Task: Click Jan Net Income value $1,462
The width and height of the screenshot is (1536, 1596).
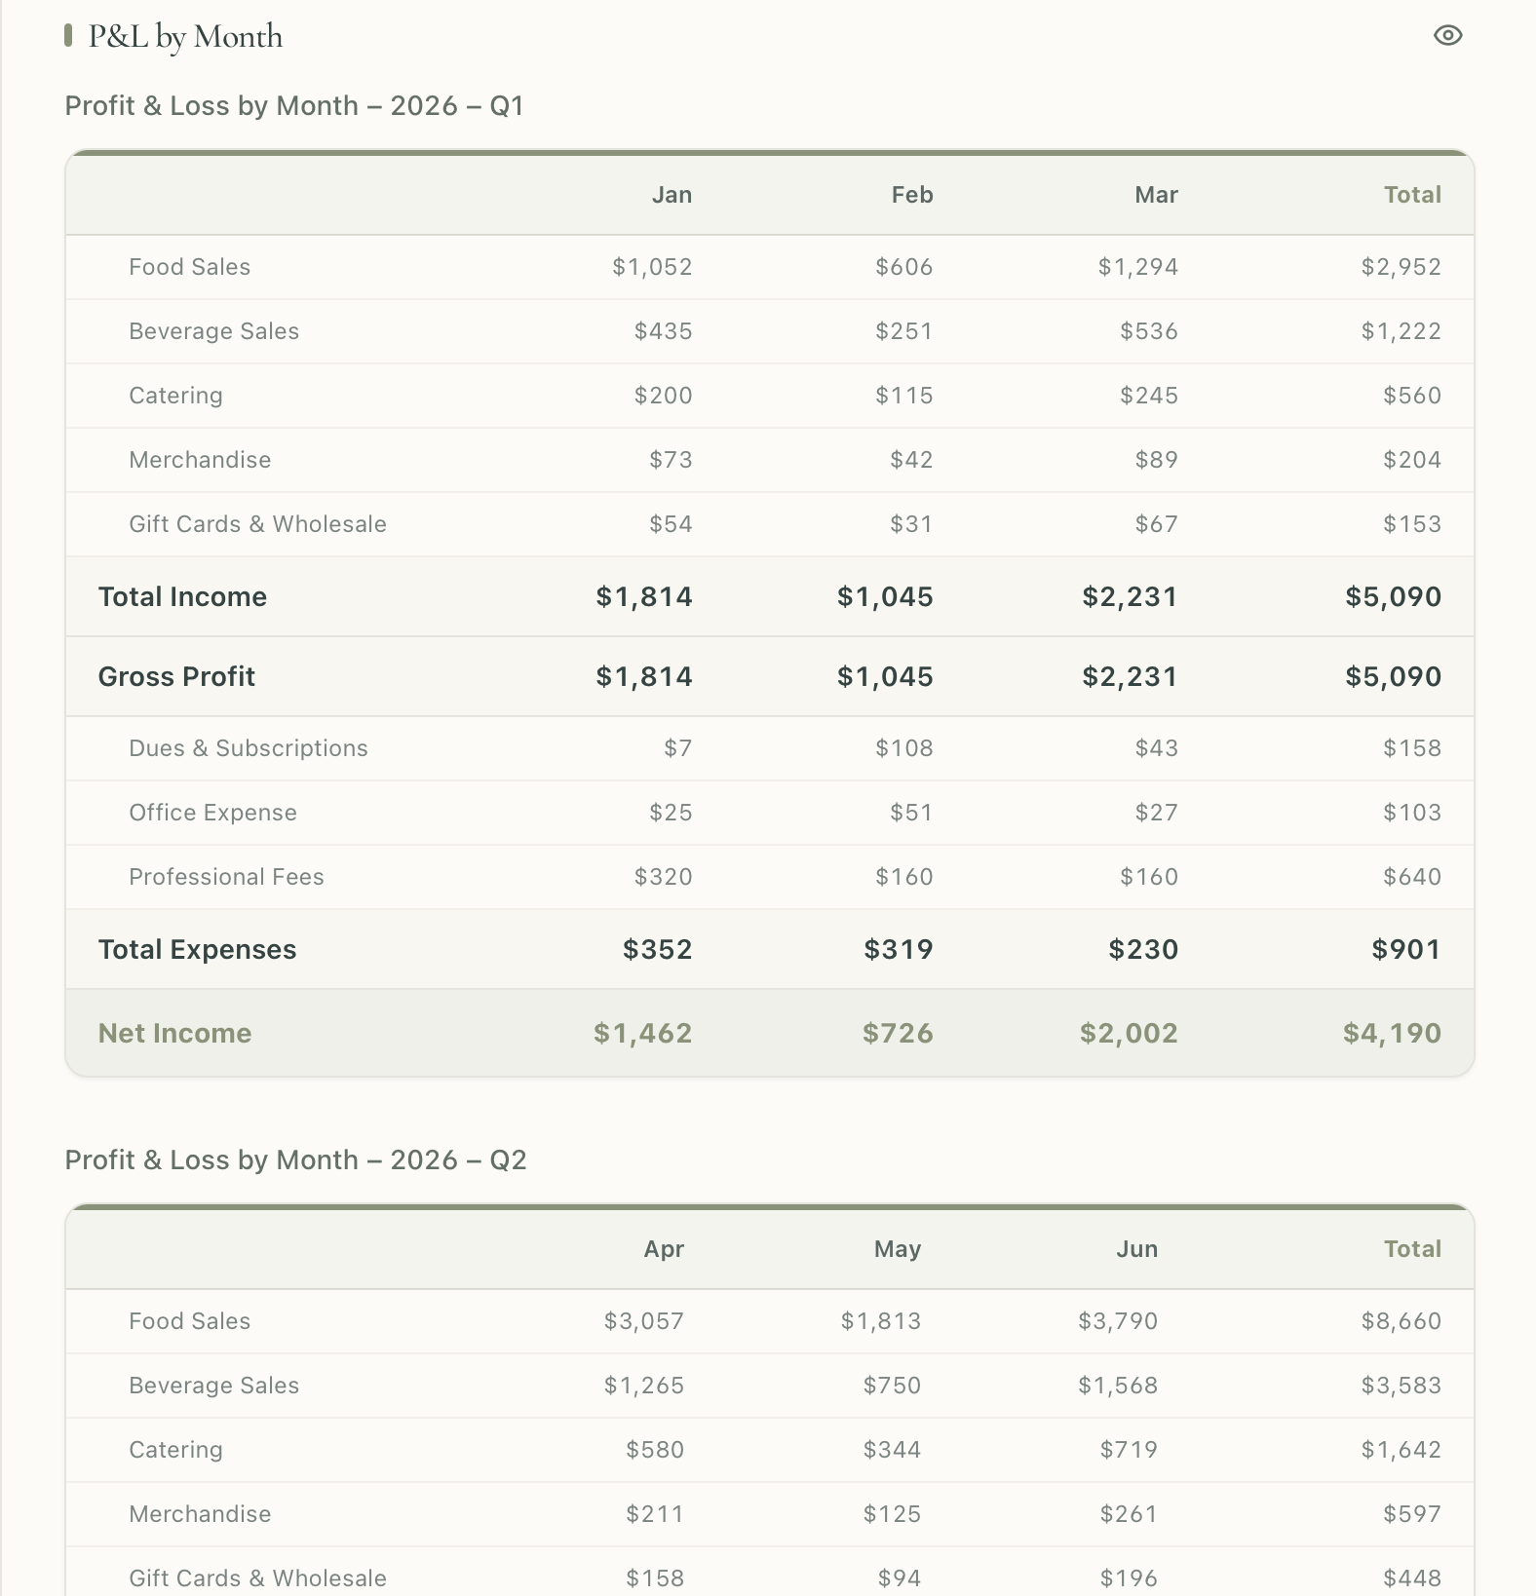Action: click(642, 1033)
